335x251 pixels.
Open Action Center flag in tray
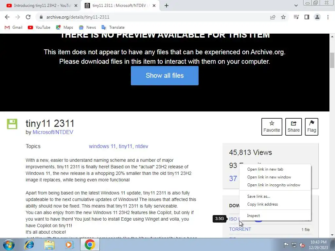(x=286, y=244)
